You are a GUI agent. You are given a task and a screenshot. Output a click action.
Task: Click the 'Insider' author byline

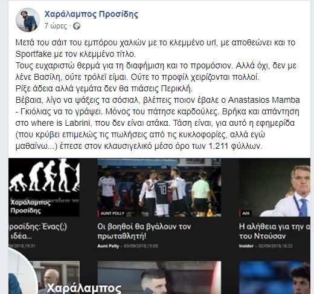[246, 246]
